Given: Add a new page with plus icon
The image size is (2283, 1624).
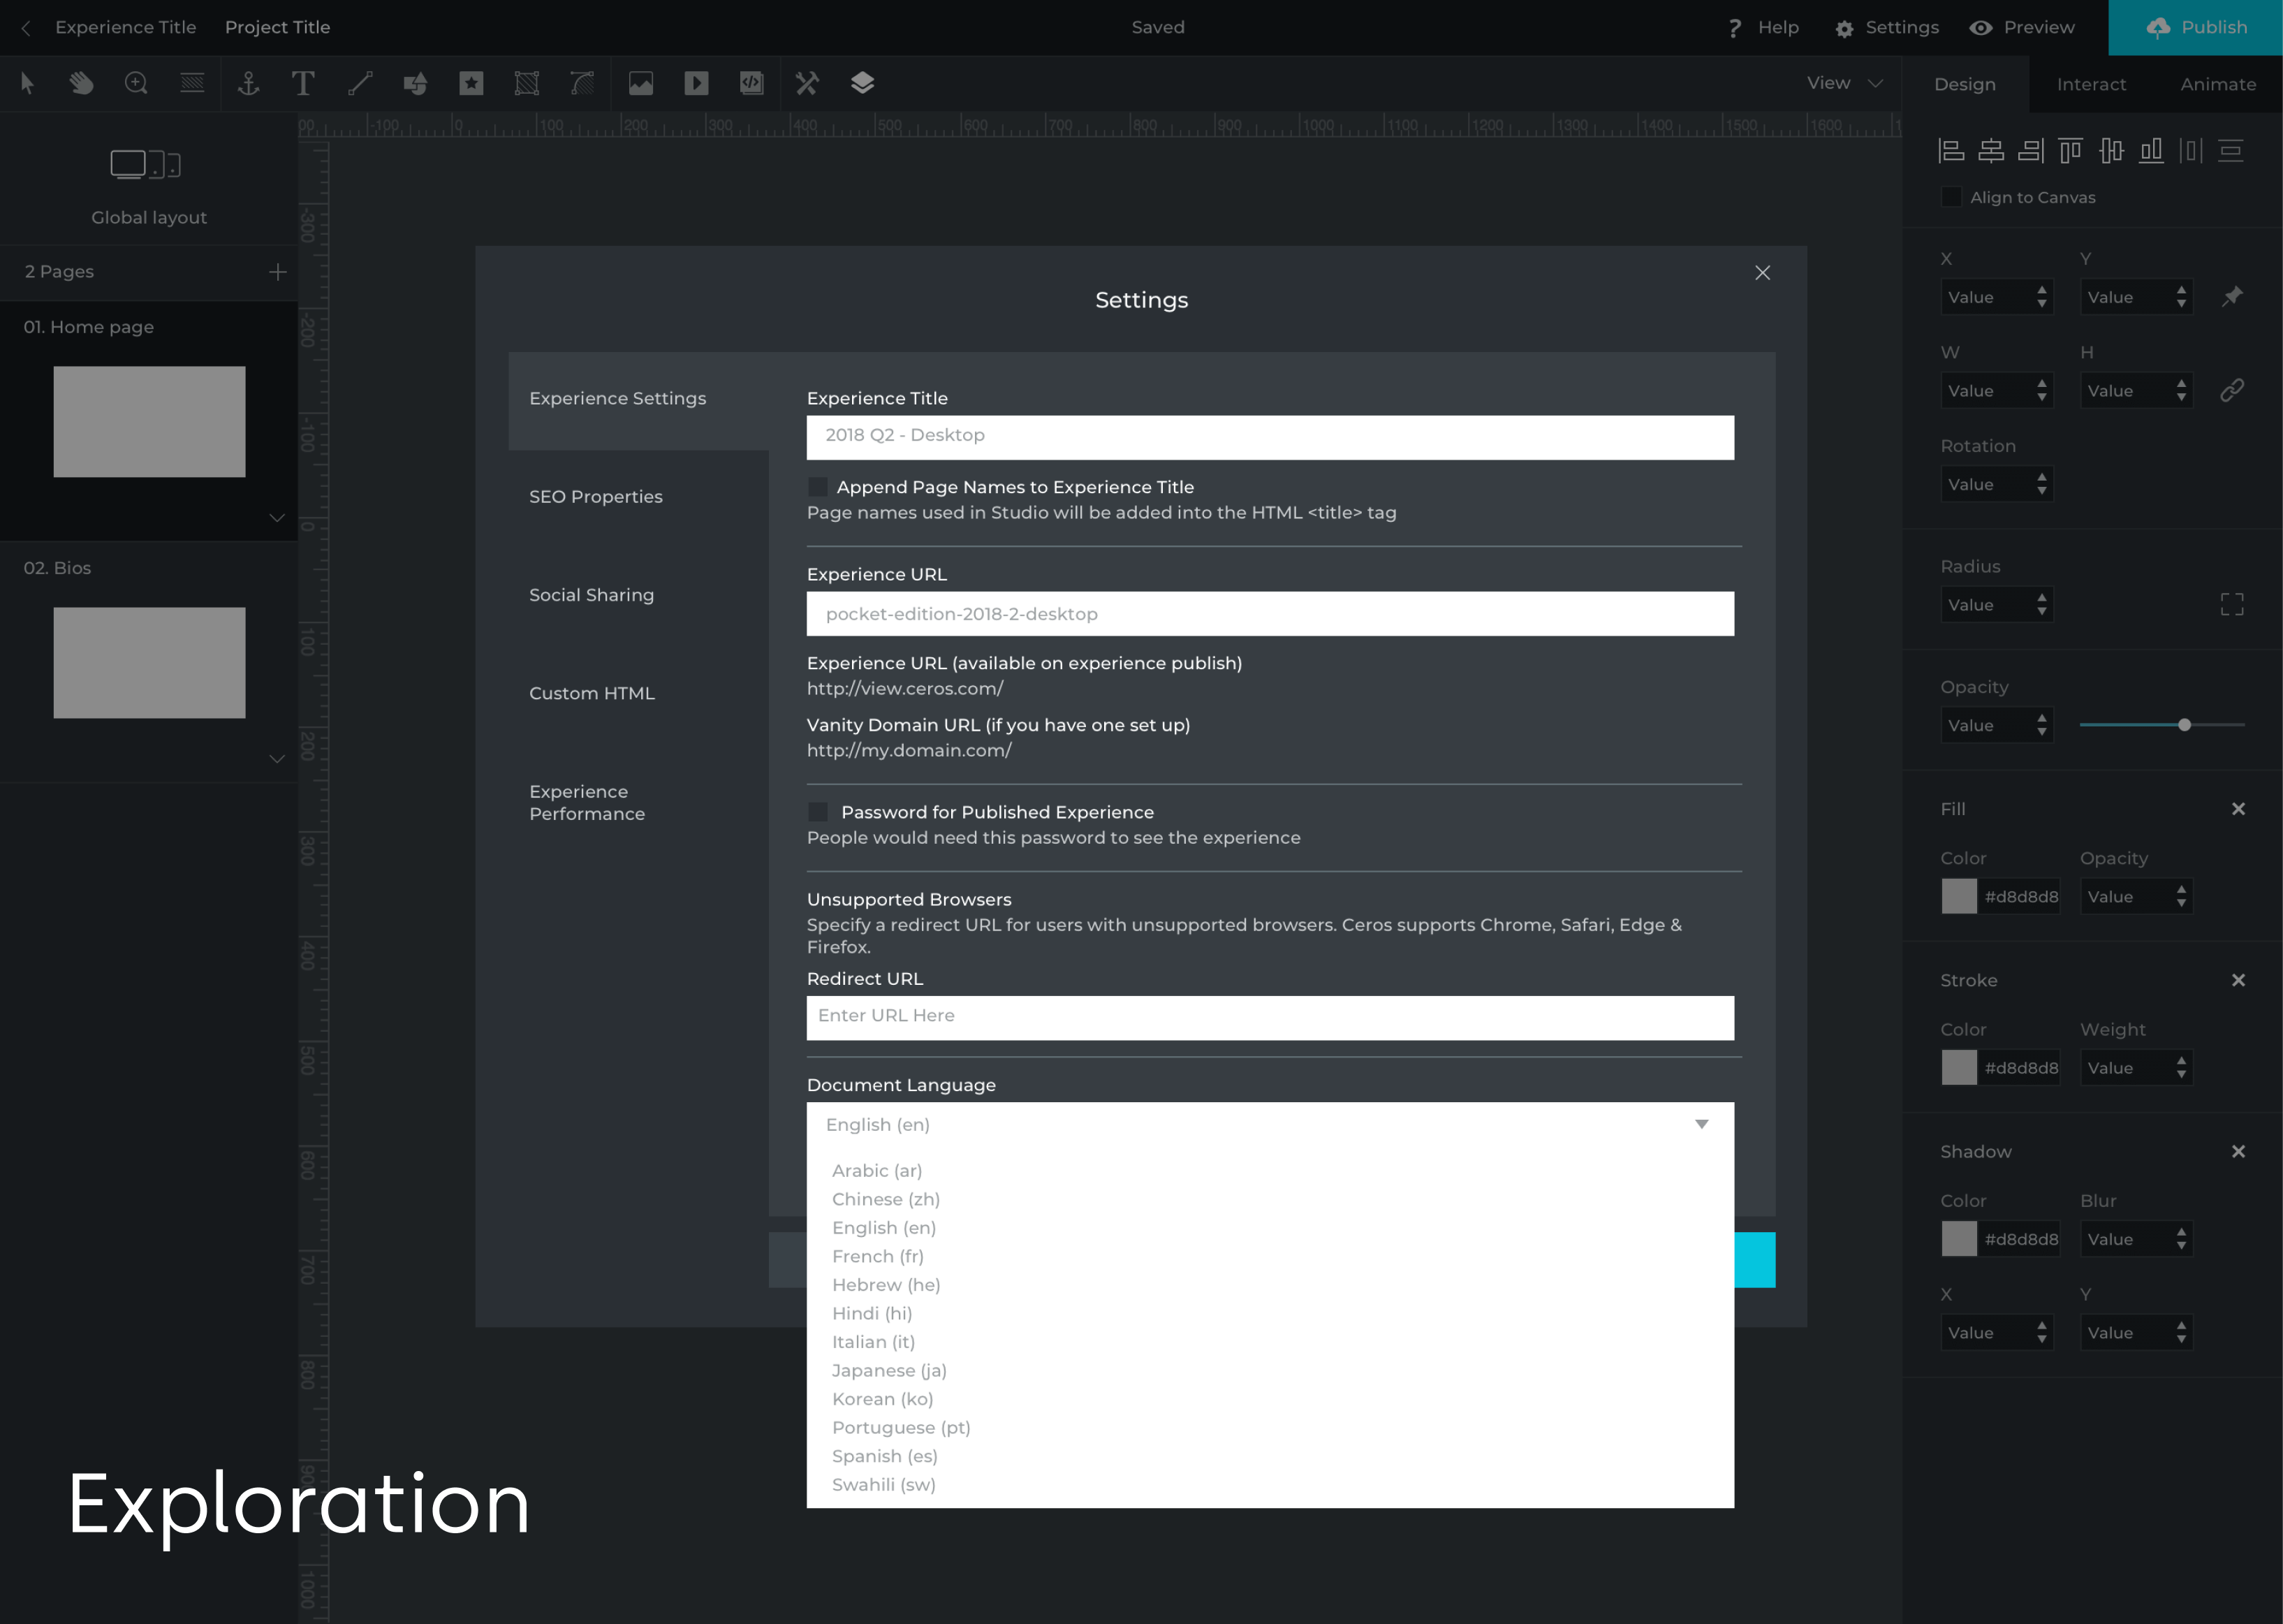Looking at the screenshot, I should point(278,272).
